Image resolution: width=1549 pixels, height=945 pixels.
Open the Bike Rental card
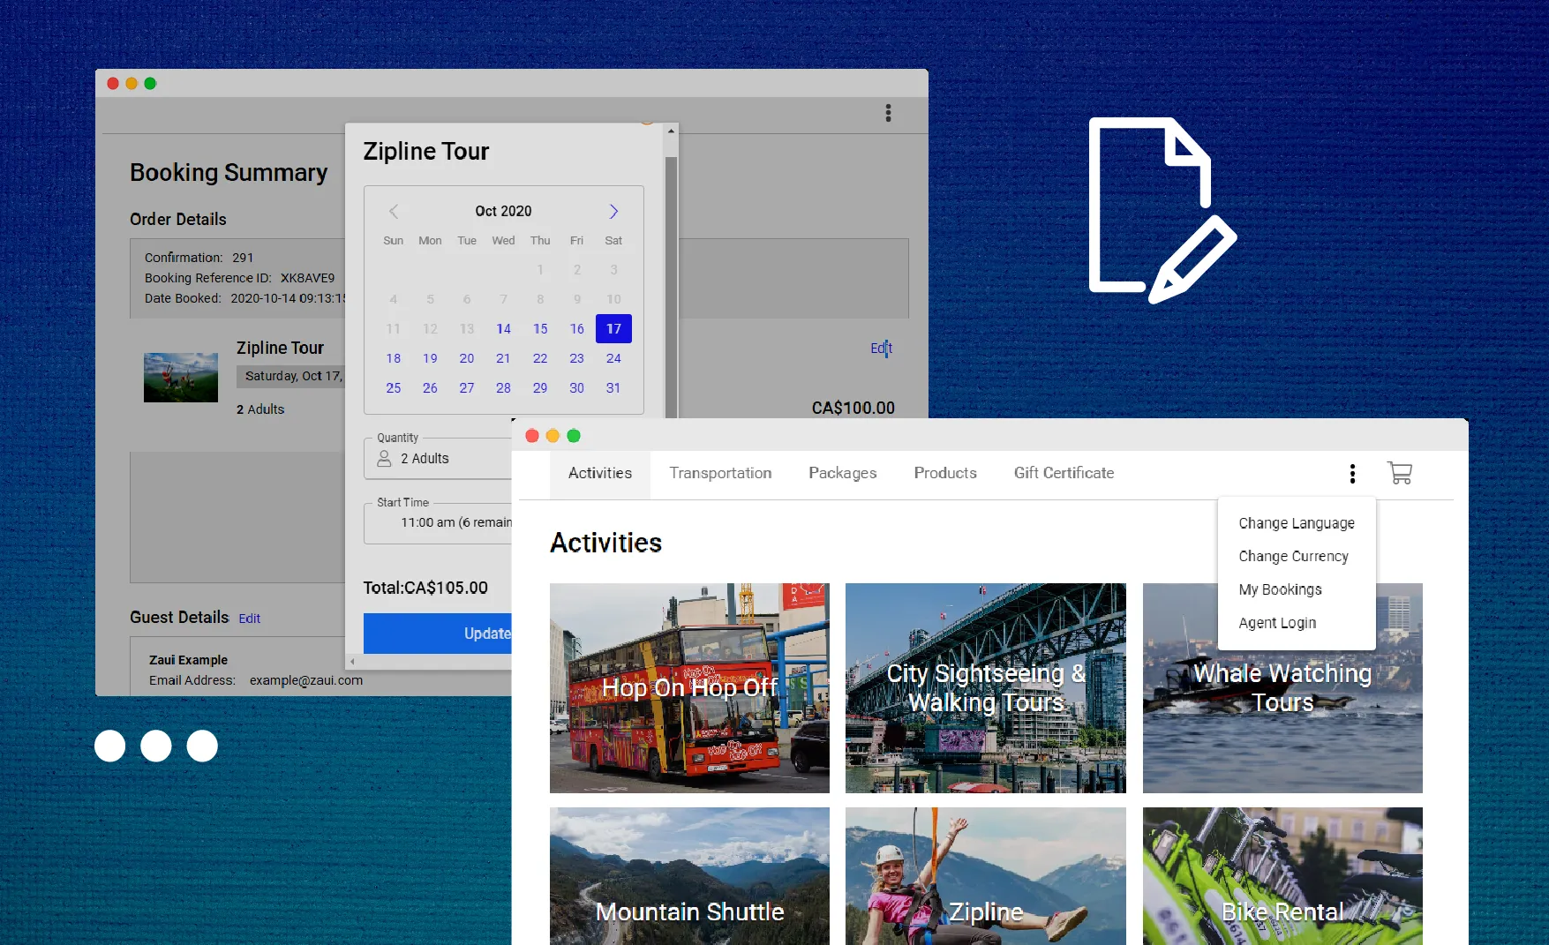[1282, 876]
